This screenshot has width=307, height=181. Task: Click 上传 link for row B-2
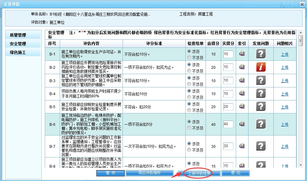[285, 67]
